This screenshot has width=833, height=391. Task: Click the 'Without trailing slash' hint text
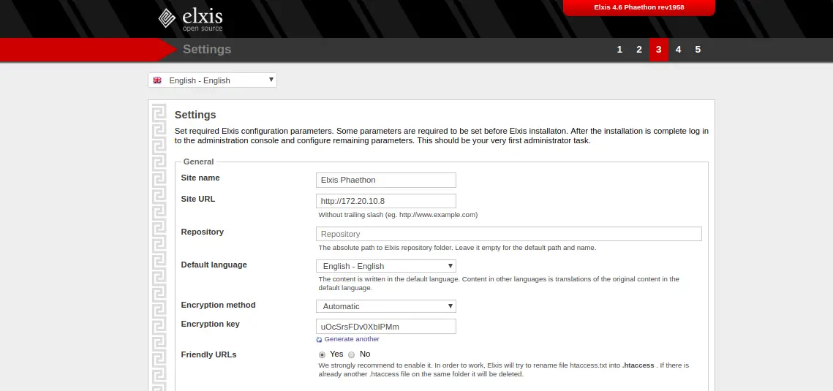[x=398, y=215]
